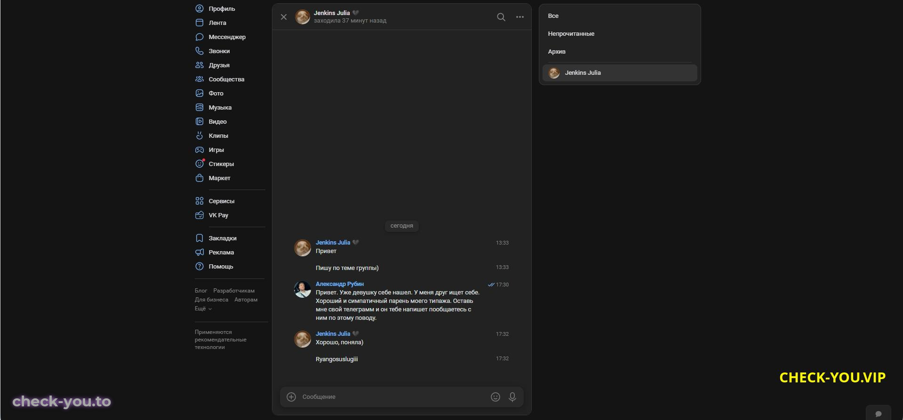
Task: Click the Авторам footer link
Action: point(246,300)
